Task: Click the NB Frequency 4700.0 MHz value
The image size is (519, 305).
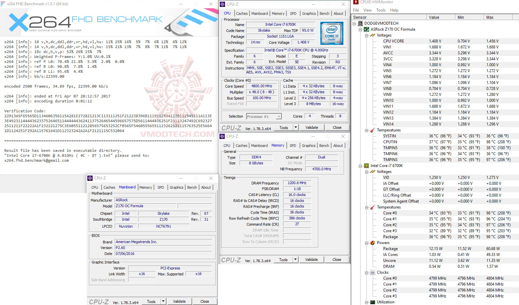Action: tap(322, 169)
